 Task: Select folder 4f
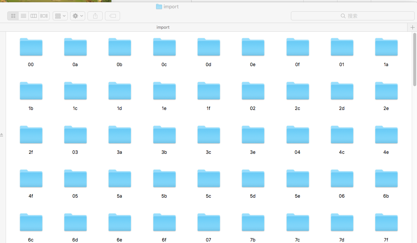pos(31,178)
